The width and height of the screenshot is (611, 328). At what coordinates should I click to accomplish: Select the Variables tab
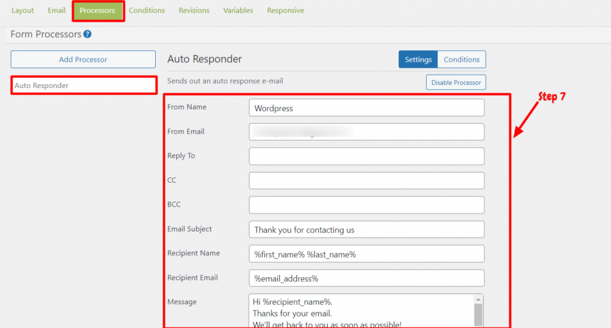238,11
